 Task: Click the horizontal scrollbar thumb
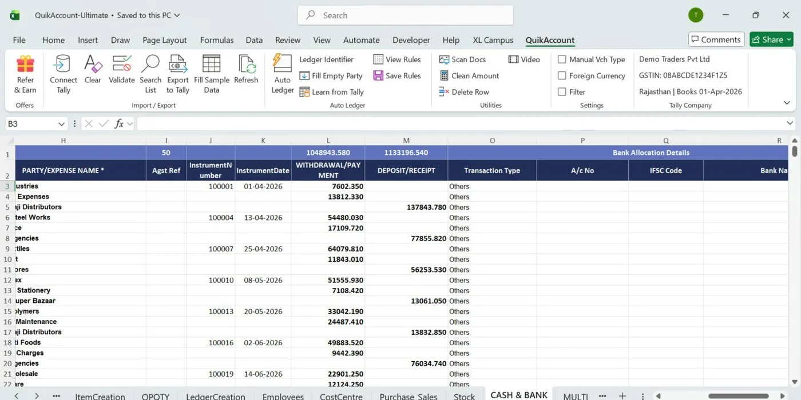tap(738, 395)
